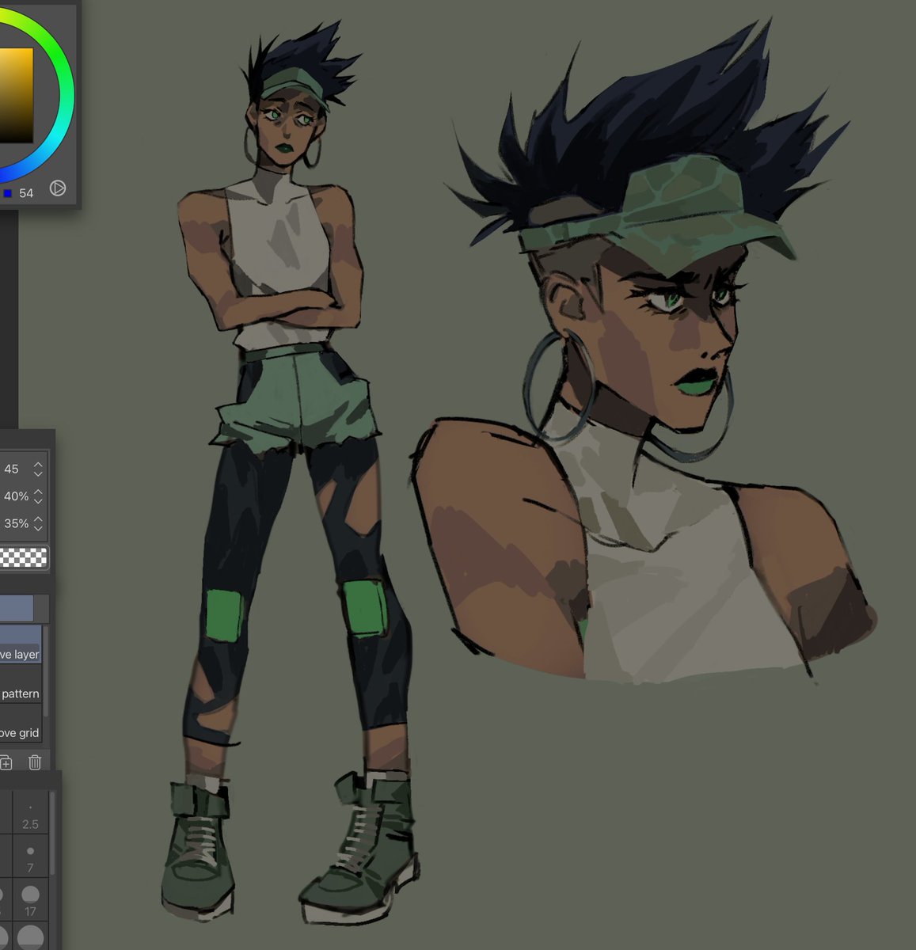Choose a shade in the yellow saturation square

16,95
